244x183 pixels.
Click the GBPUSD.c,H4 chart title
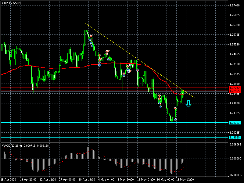(x=12, y=3)
